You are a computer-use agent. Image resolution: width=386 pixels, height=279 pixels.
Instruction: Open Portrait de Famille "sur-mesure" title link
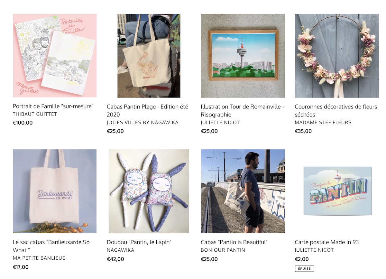[53, 107]
